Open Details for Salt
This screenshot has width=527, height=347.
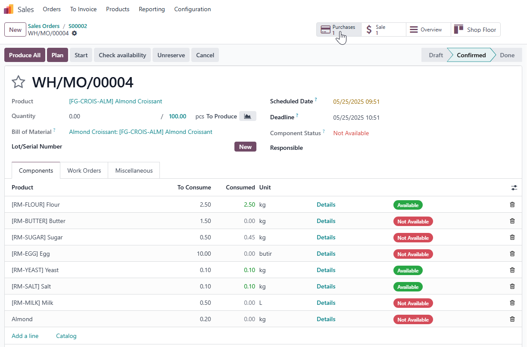pyautogui.click(x=326, y=286)
